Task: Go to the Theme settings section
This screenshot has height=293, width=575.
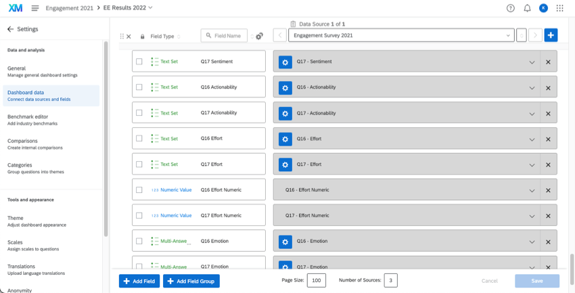Action: [x=15, y=218]
